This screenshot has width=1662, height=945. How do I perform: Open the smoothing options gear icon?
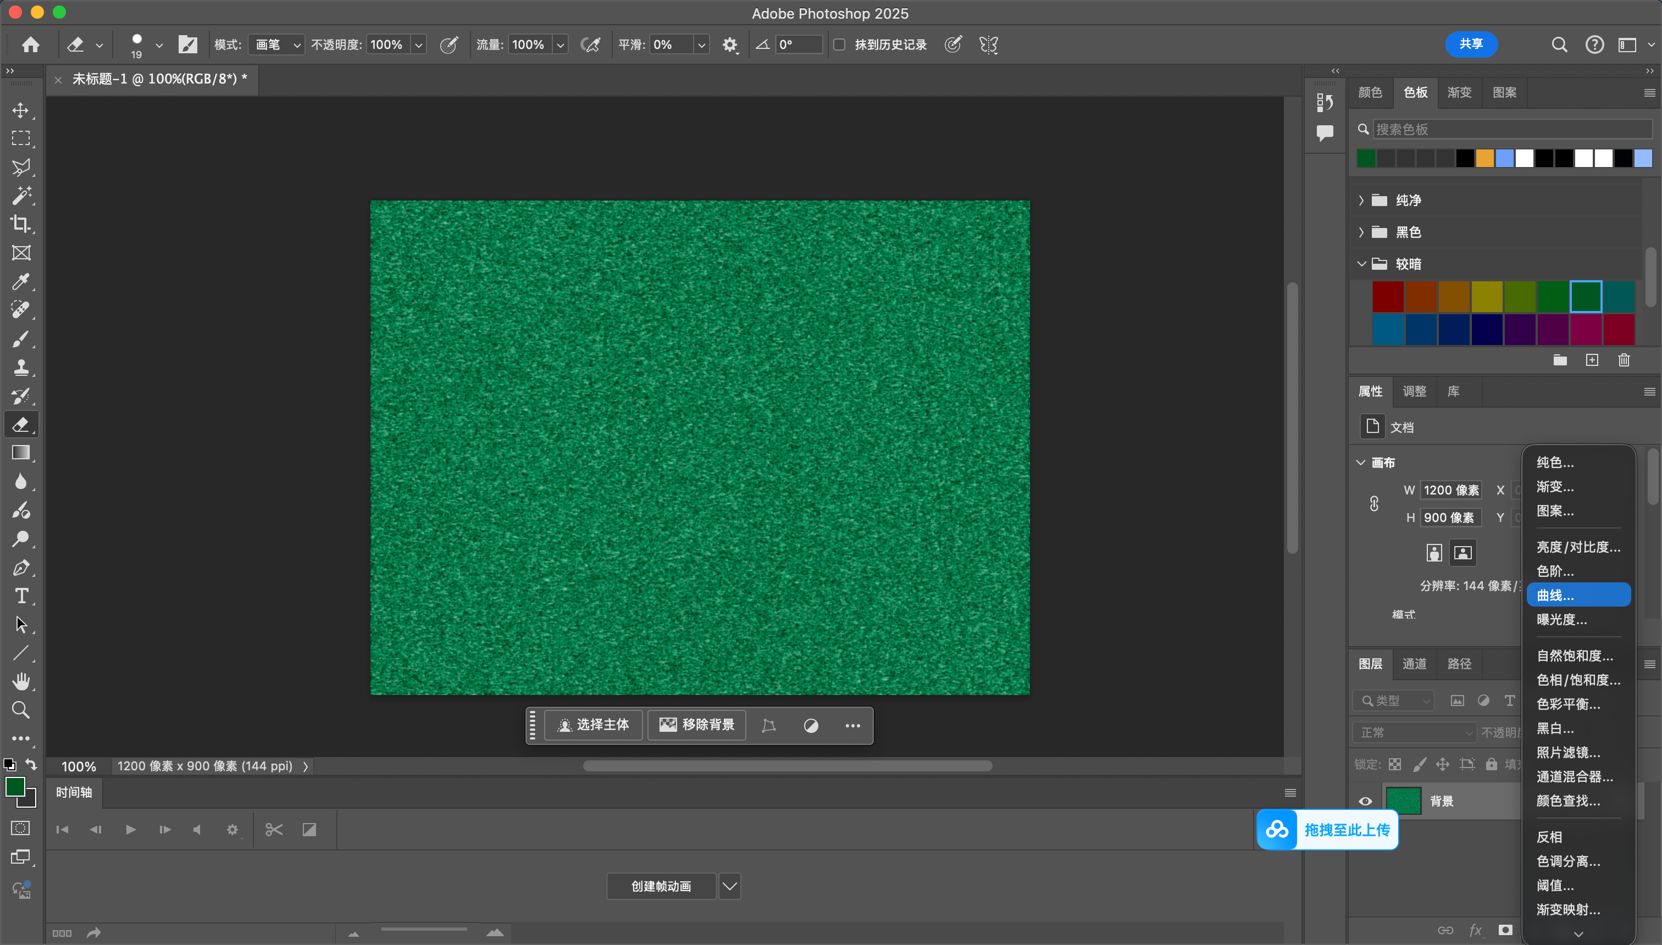tap(730, 45)
